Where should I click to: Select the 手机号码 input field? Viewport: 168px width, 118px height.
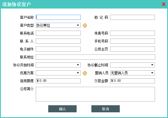[133, 41]
